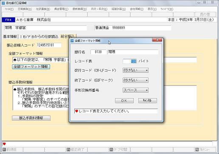Open the 日常業務(A) menu
219x154 pixels.
(x=25, y=9)
